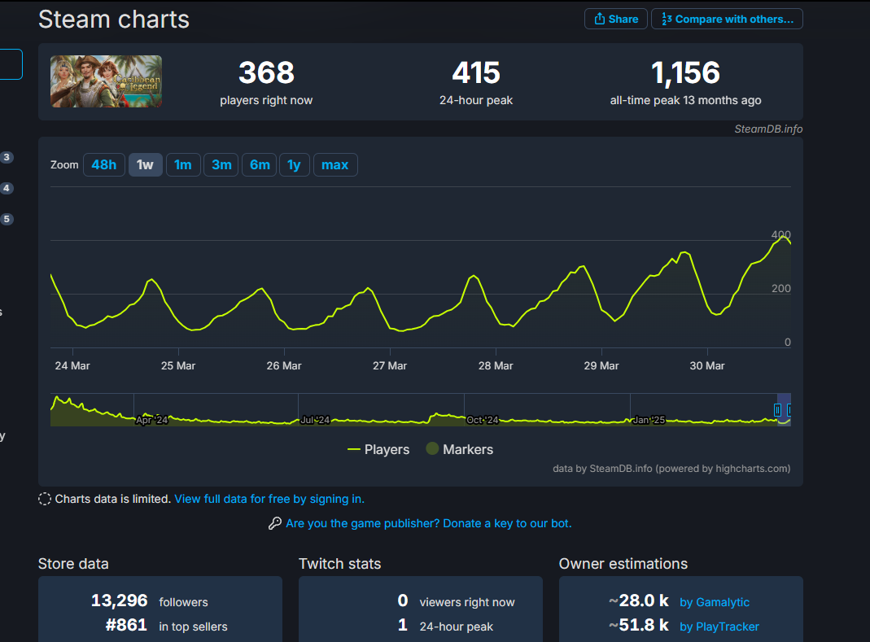This screenshot has width=870, height=642.
Task: Click the sidebar badge numbered 4
Action: pyautogui.click(x=7, y=188)
